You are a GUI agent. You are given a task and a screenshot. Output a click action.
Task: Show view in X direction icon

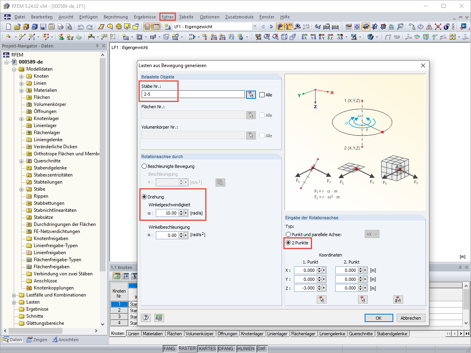304,37
